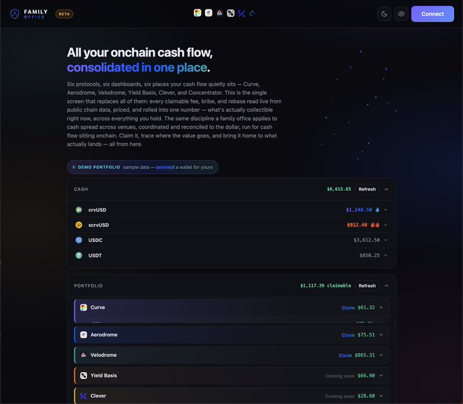Image resolution: width=463 pixels, height=404 pixels.
Task: Click the blue droplet icon on crvUSD row
Action: (377, 210)
